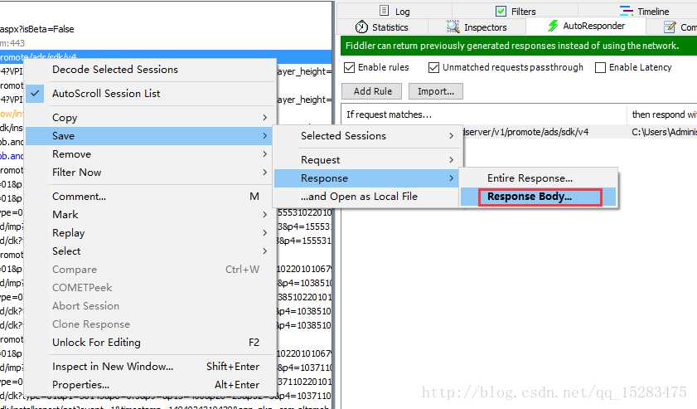The height and width of the screenshot is (409, 697).
Task: Switch to the Timeline tab
Action: pos(645,11)
